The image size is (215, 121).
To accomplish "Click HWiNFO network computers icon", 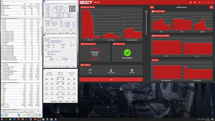I will coord(19,115).
